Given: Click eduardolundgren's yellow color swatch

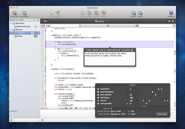Looking at the screenshot, I should point(98,92).
